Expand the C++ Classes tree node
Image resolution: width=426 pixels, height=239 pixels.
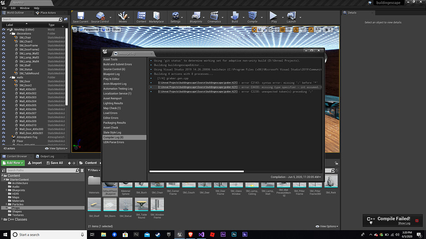[x=2, y=219]
